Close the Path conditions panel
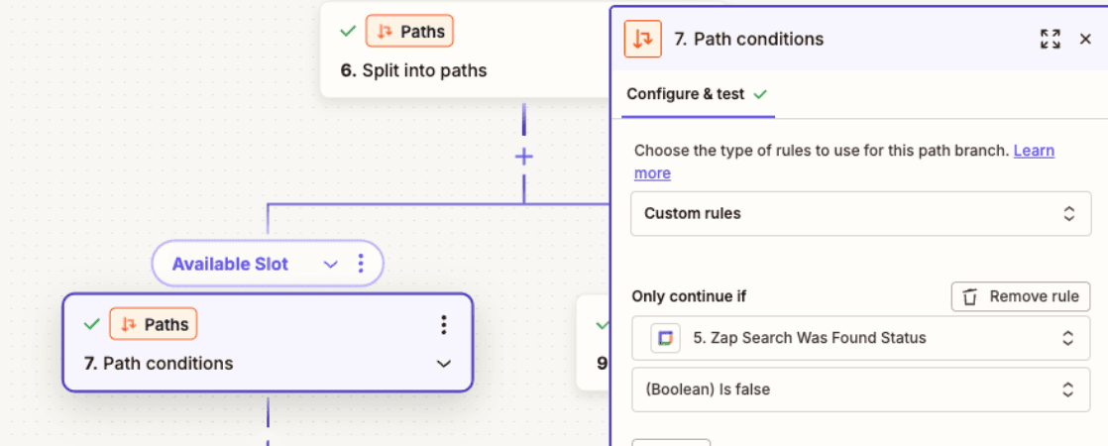Image resolution: width=1108 pixels, height=446 pixels. pyautogui.click(x=1085, y=39)
